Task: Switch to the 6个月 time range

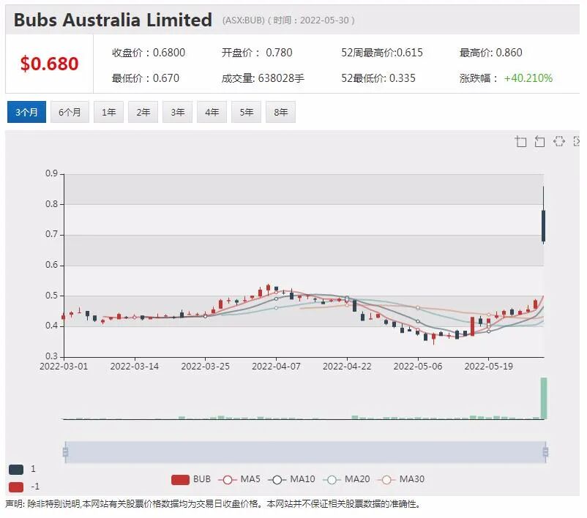Action: (70, 112)
